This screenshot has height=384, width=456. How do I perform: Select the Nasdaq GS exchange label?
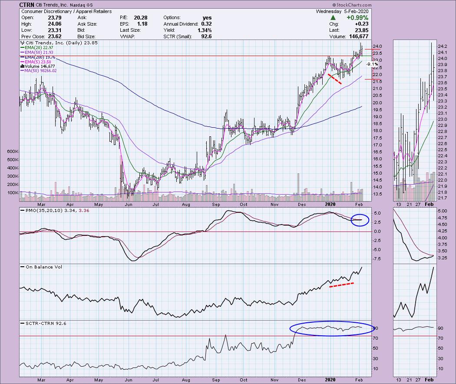coord(82,5)
